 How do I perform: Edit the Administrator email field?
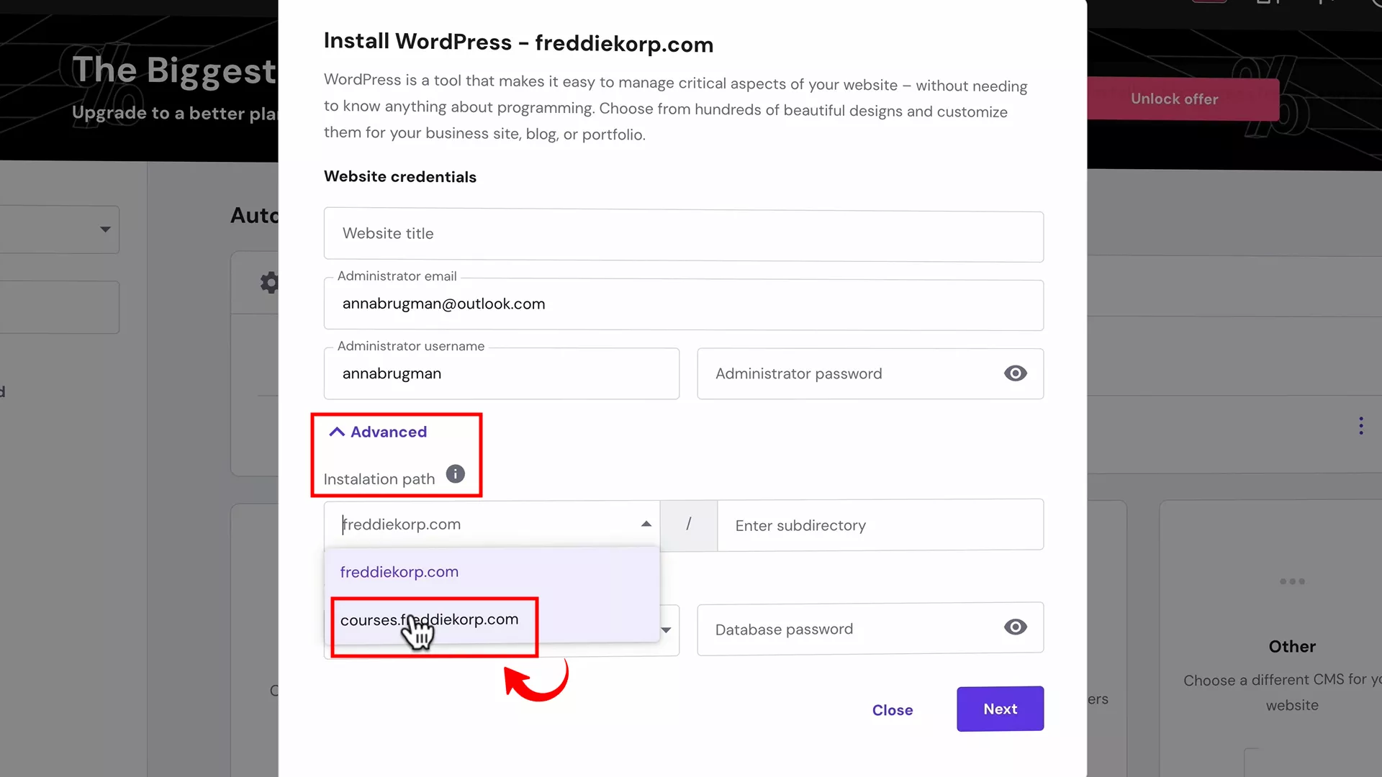click(x=682, y=304)
